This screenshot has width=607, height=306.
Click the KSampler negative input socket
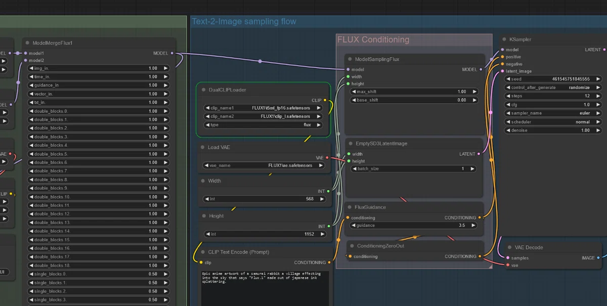pyautogui.click(x=502, y=64)
